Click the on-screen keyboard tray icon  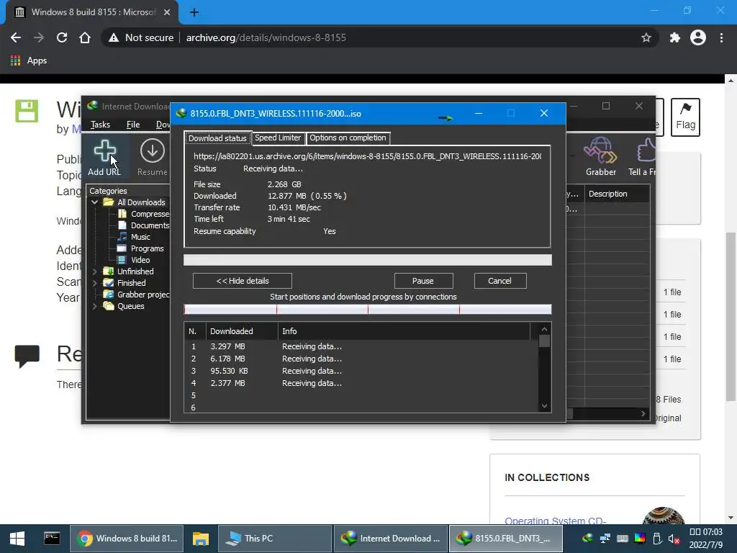pos(623,539)
